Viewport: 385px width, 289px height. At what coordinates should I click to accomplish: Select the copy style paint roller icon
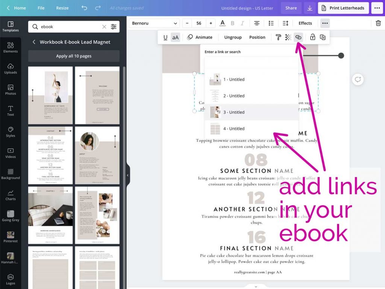279,37
